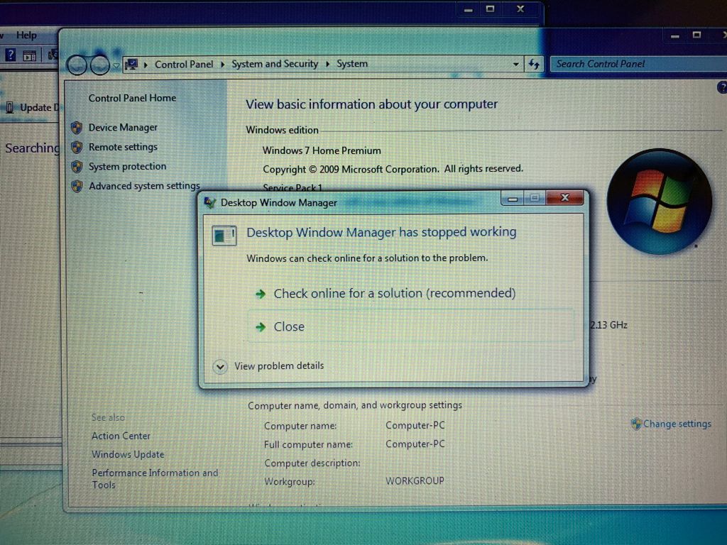727x545 pixels.
Task: Open Windows Update from See also section
Action: [128, 454]
